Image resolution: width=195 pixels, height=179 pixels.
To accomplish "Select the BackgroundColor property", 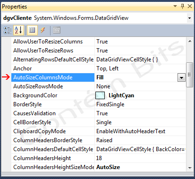I will 53,95.
